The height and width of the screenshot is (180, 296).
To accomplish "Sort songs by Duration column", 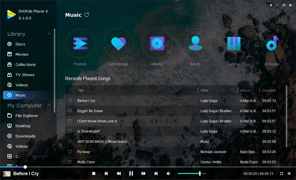I will point(269,91).
